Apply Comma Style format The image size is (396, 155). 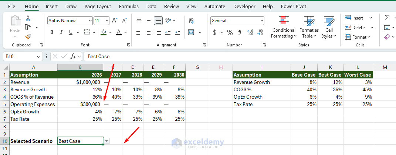pyautogui.click(x=240, y=32)
